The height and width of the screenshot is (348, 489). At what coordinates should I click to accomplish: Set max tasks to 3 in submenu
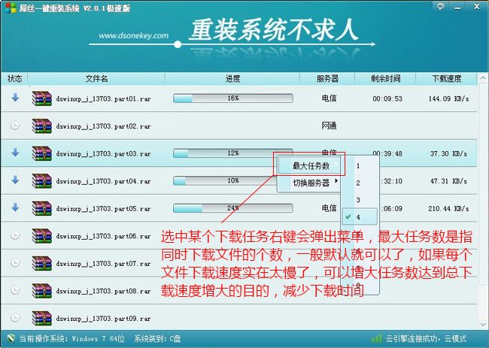(x=360, y=200)
